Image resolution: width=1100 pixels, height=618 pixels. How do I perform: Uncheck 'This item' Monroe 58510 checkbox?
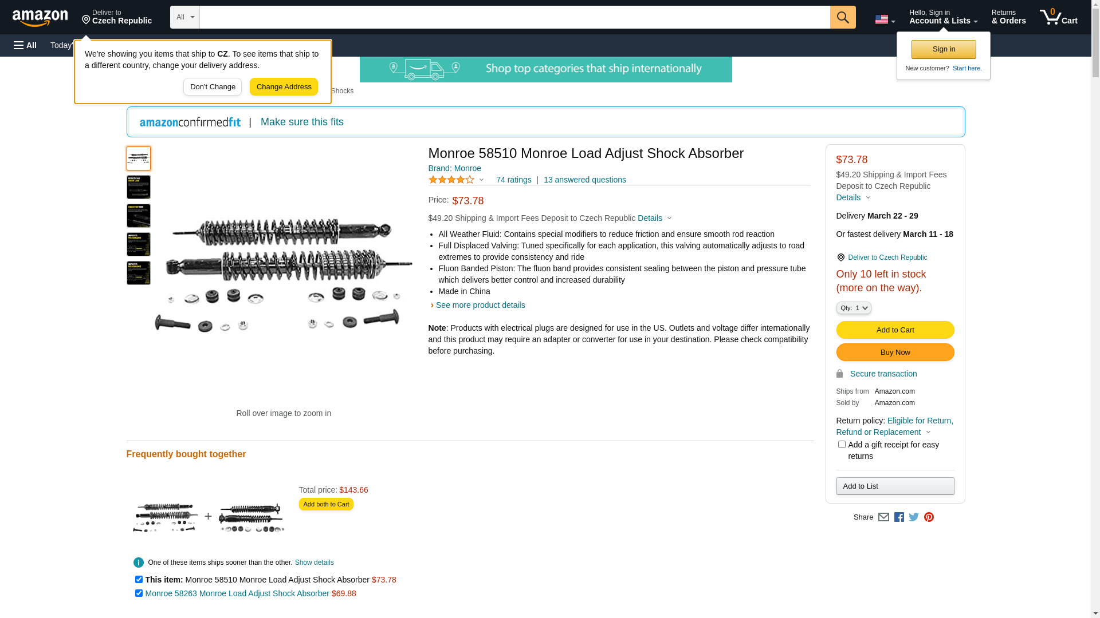click(x=139, y=580)
